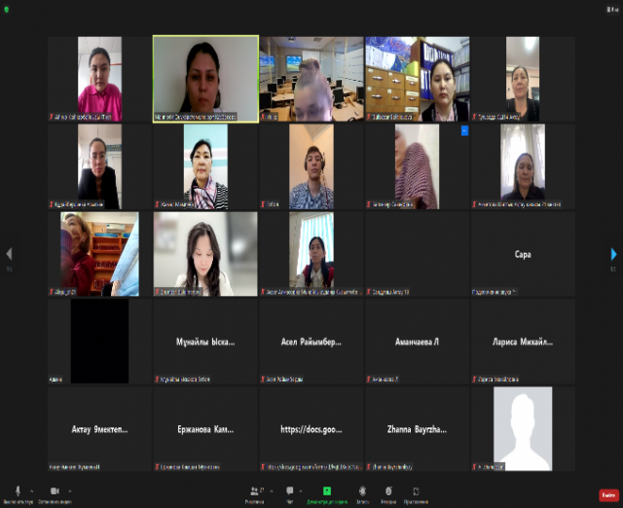Expand the arrow next to Chat

[303, 490]
